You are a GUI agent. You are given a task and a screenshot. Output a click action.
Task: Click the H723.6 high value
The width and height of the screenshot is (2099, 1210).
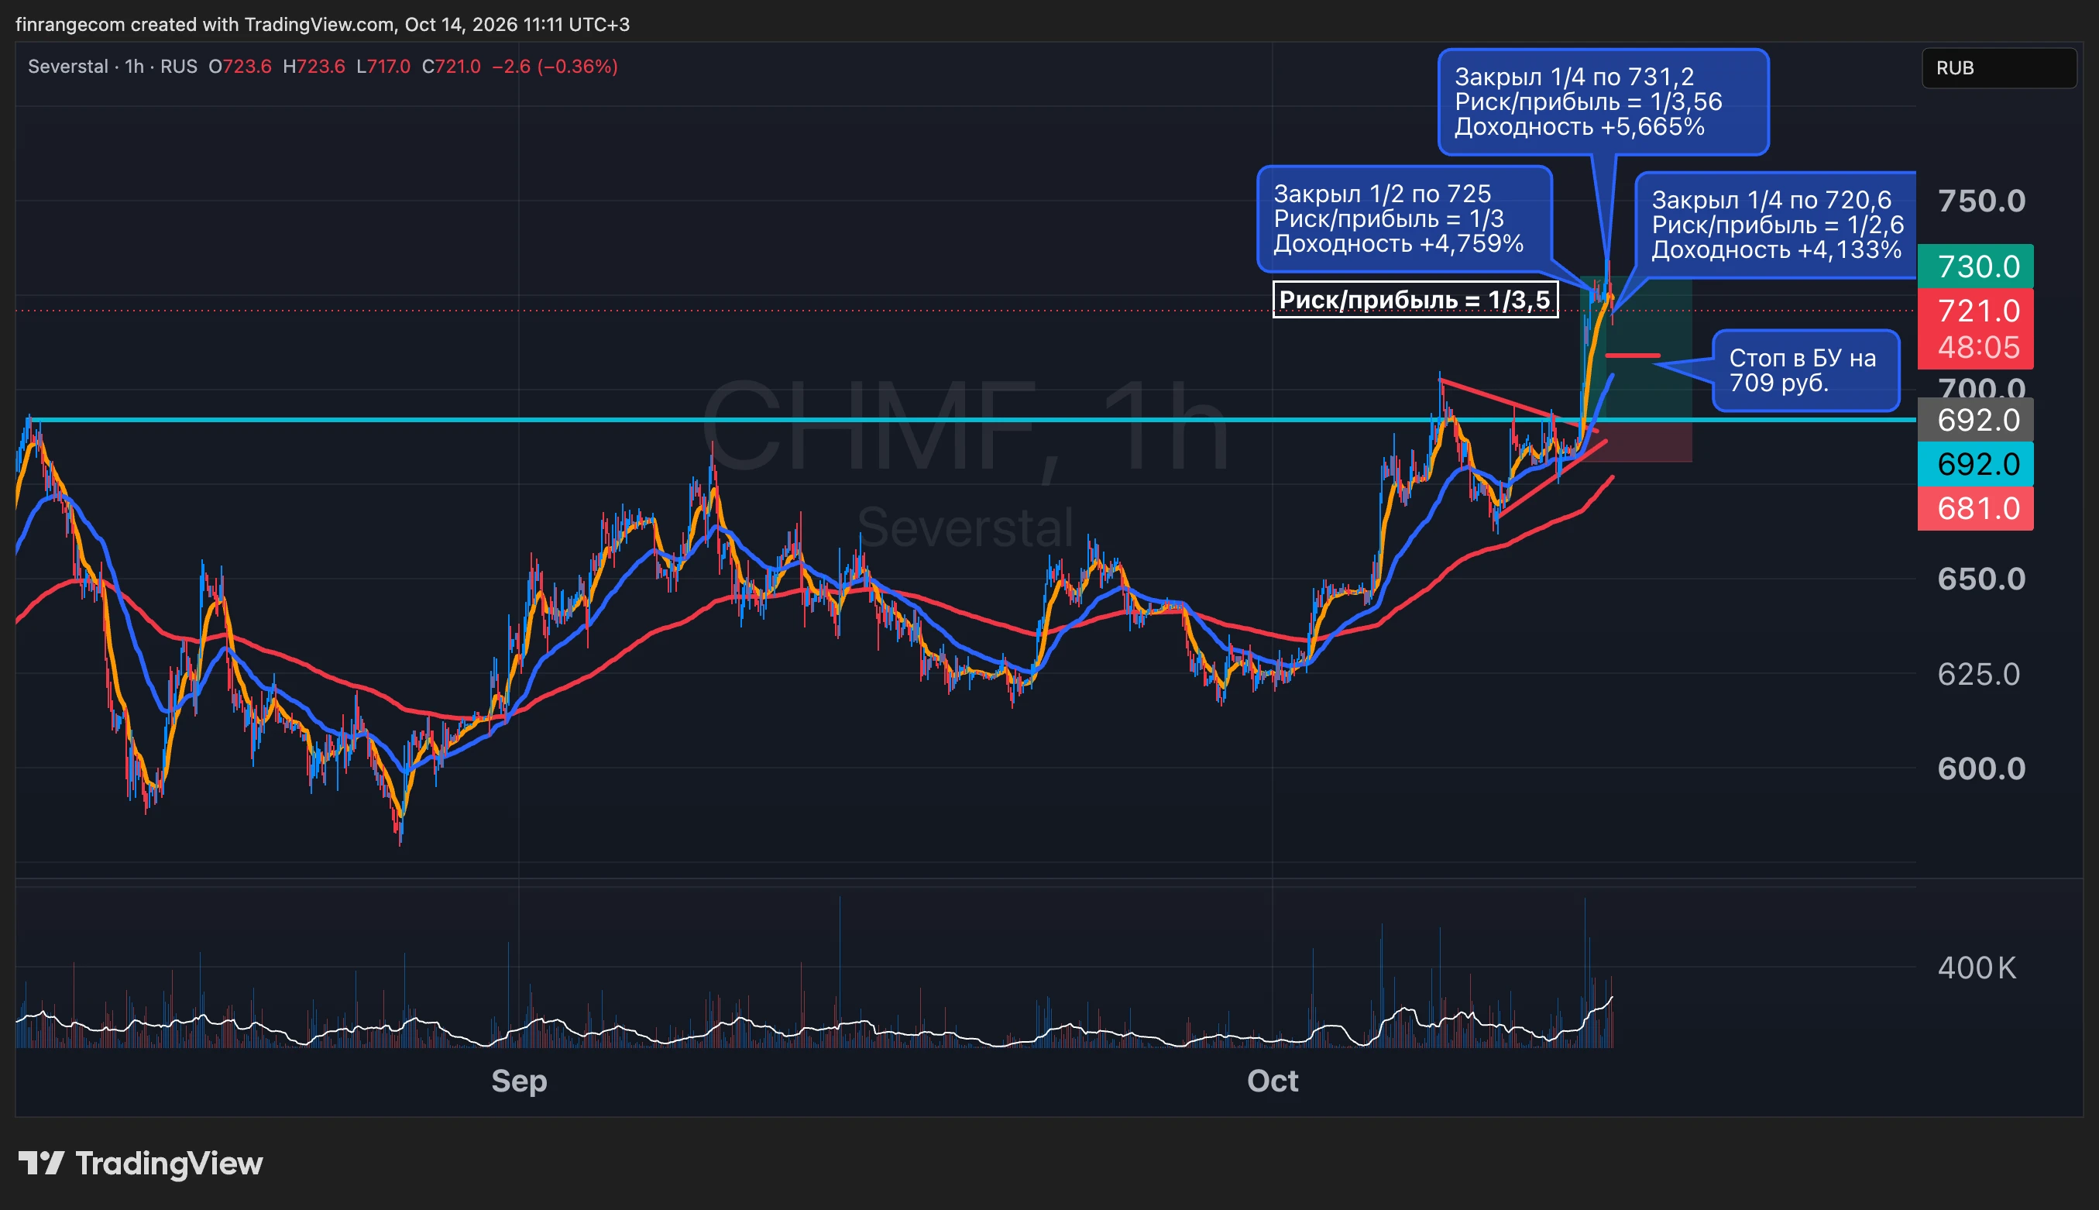pos(313,67)
